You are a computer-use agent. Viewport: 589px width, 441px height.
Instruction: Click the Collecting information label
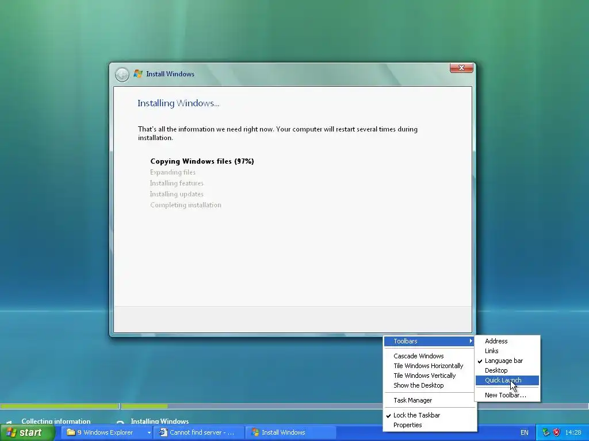[56, 421]
